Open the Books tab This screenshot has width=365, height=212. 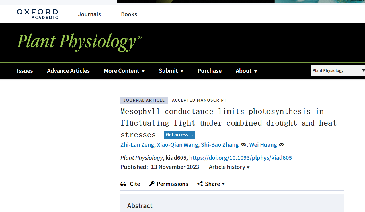[129, 14]
